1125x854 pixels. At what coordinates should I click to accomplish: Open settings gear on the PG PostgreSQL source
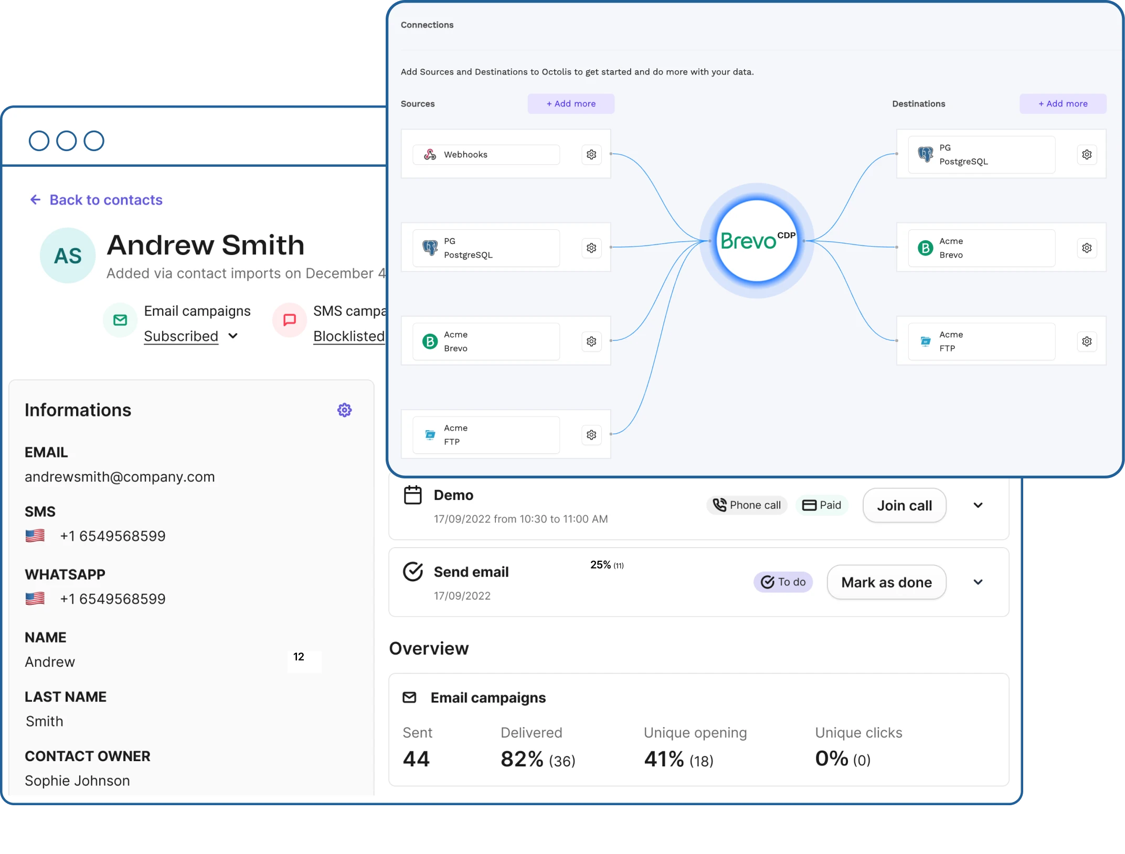pos(591,248)
